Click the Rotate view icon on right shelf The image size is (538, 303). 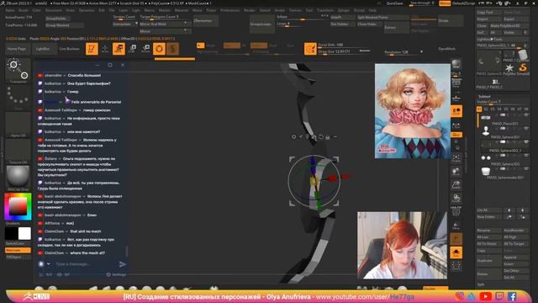456,199
